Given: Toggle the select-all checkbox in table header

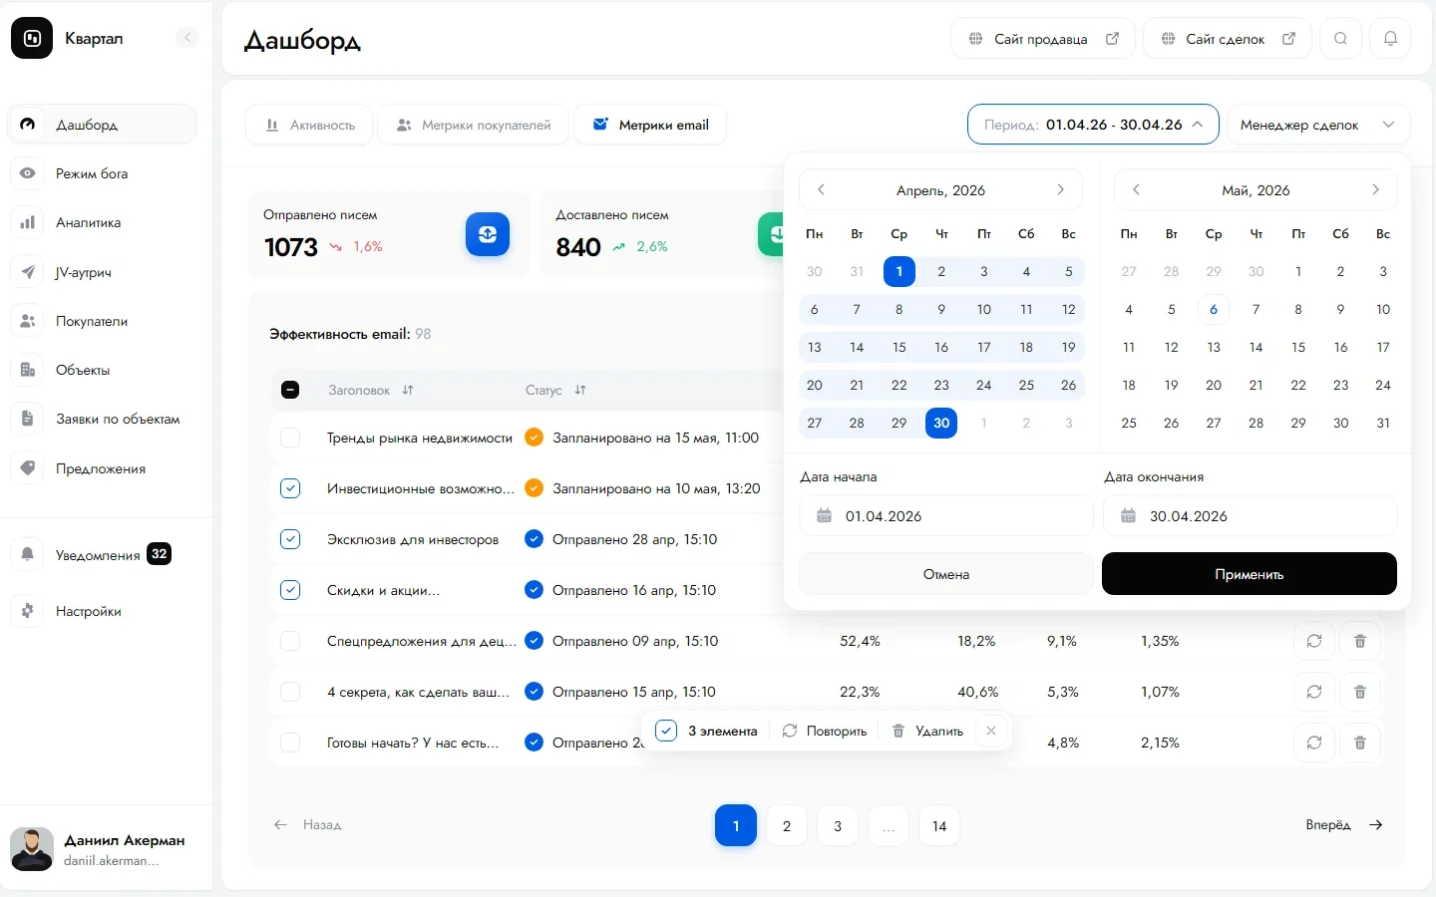Looking at the screenshot, I should point(290,390).
